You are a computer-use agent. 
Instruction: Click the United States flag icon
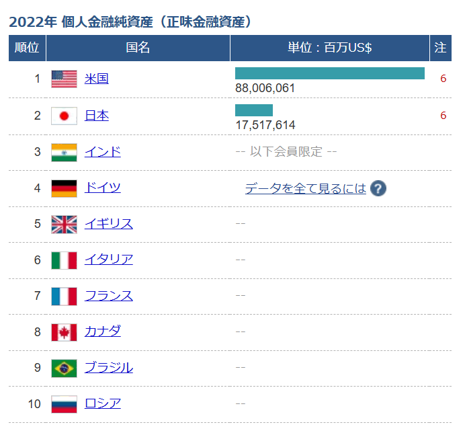[x=64, y=79]
